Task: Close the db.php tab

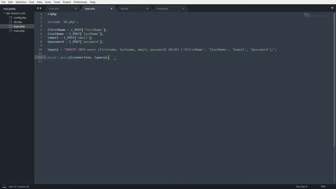Action: pyautogui.click(x=147, y=9)
